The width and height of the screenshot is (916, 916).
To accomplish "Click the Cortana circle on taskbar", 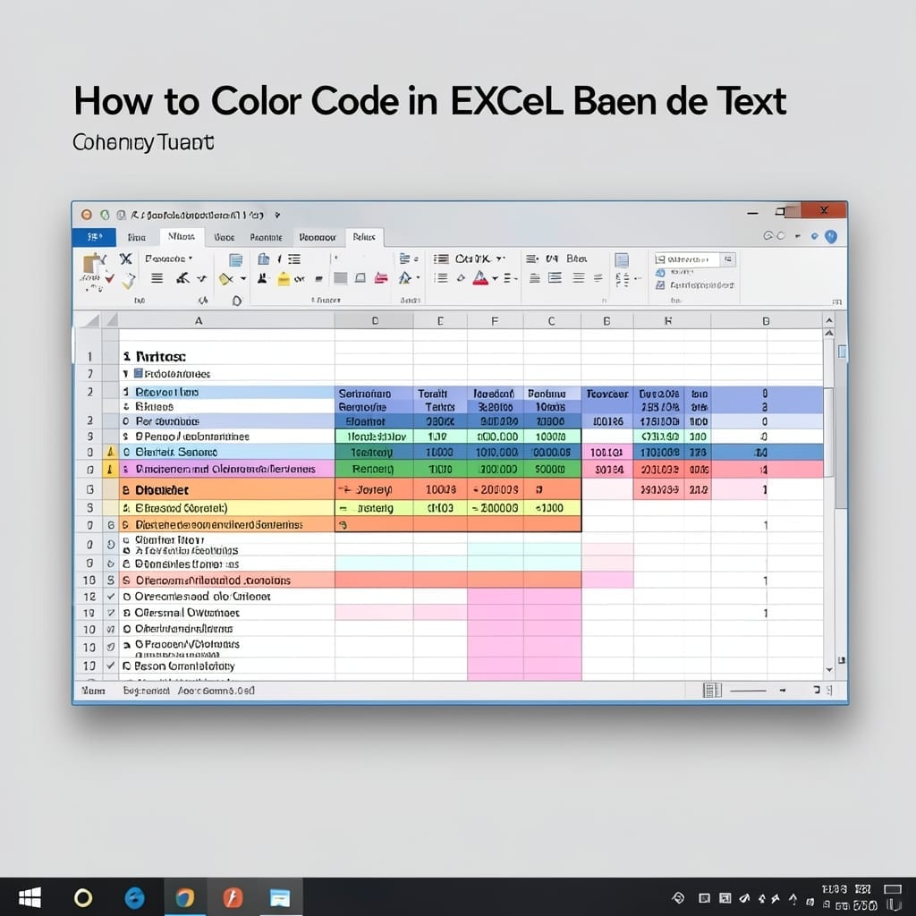I will tap(83, 897).
